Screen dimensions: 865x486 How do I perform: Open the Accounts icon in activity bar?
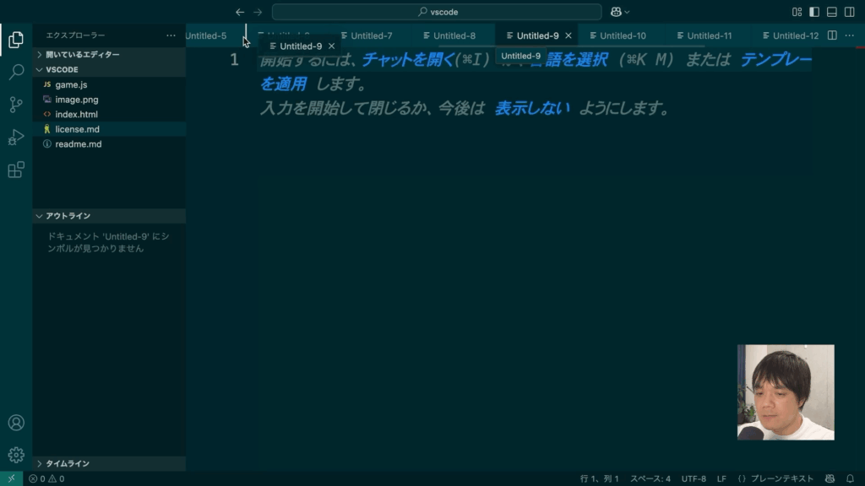pos(15,423)
